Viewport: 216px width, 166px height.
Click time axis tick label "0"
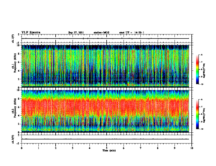pyautogui.click(x=22, y=148)
